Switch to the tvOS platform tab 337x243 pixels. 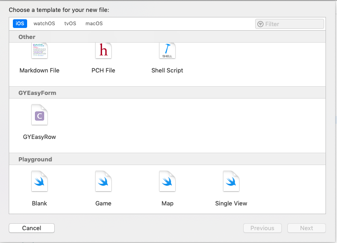click(70, 23)
